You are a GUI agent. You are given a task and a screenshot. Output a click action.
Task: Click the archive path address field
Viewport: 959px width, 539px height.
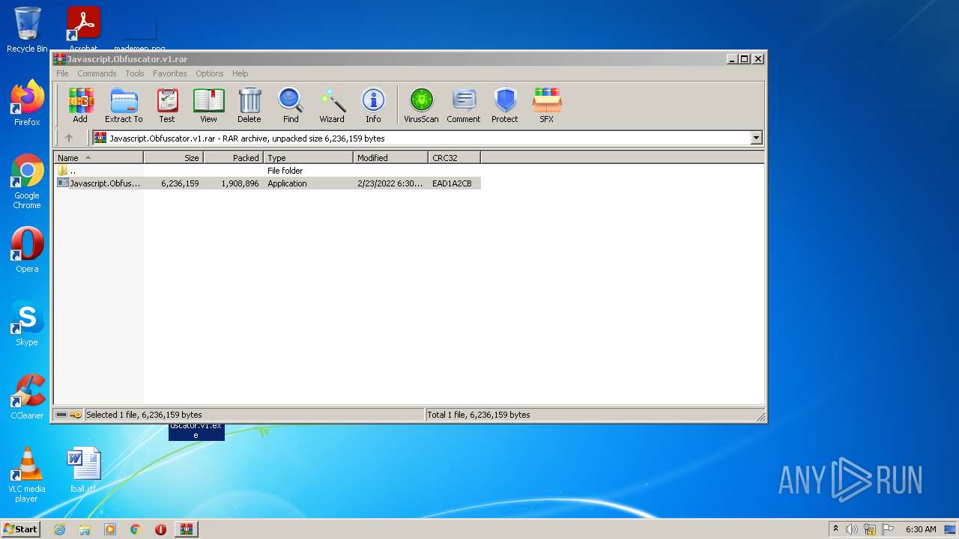[x=427, y=138]
